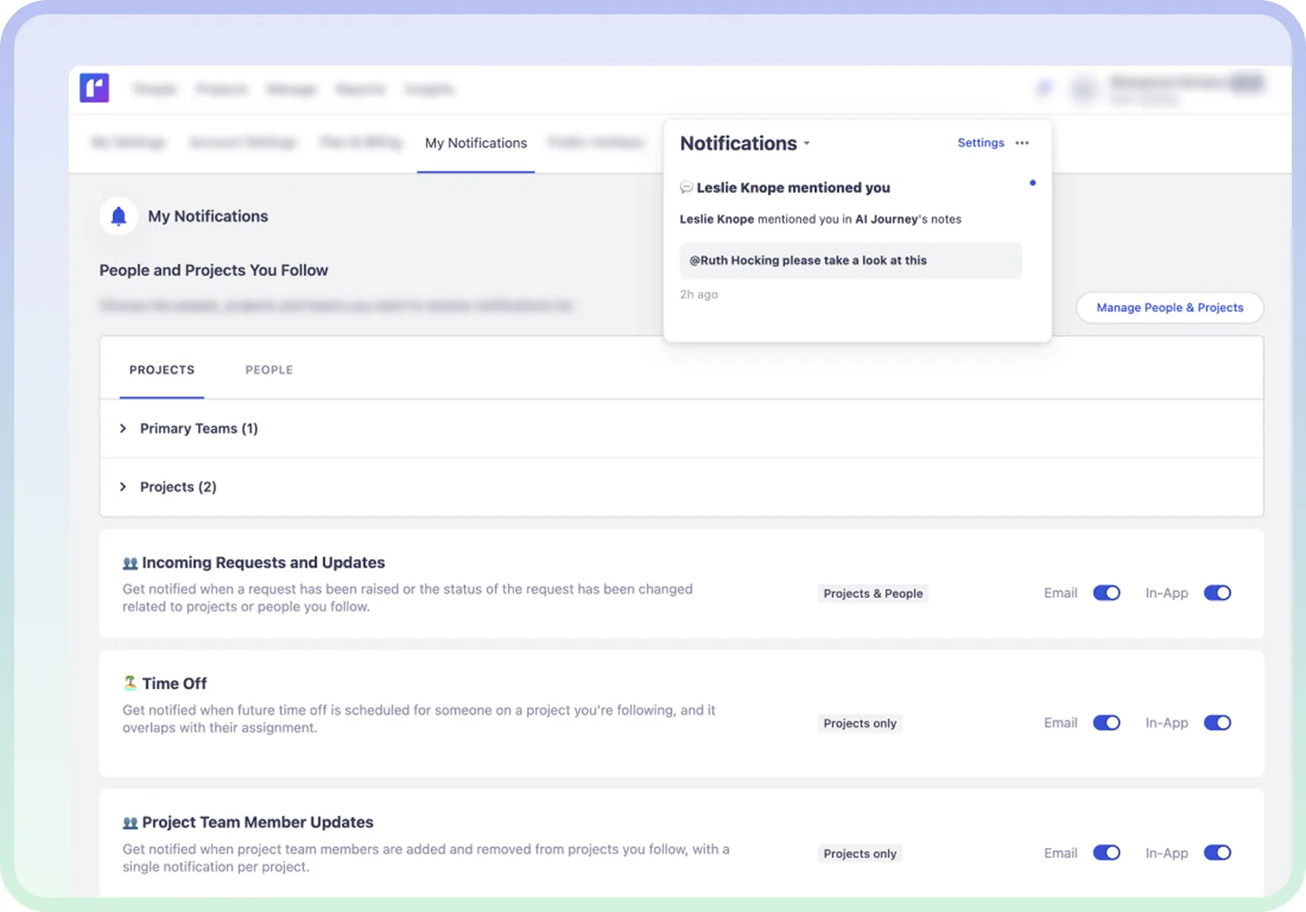Screen dimensions: 1306x912
Task: Toggle In-App for Time Off
Action: [1217, 723]
